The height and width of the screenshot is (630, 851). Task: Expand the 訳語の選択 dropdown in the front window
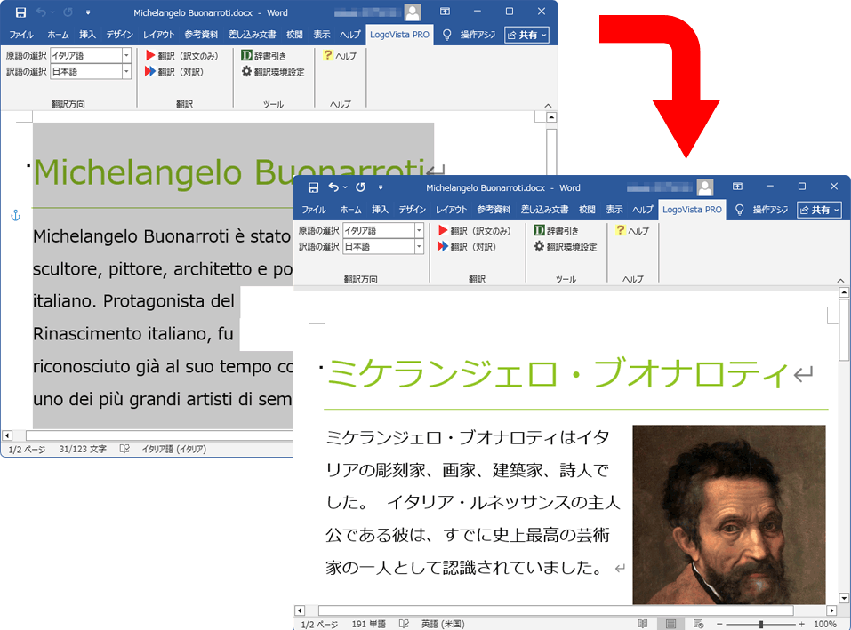click(419, 247)
